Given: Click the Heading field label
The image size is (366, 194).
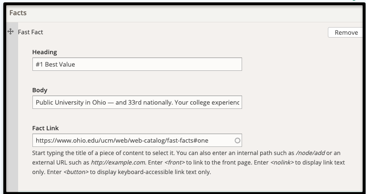Looking at the screenshot, I should (x=45, y=52).
